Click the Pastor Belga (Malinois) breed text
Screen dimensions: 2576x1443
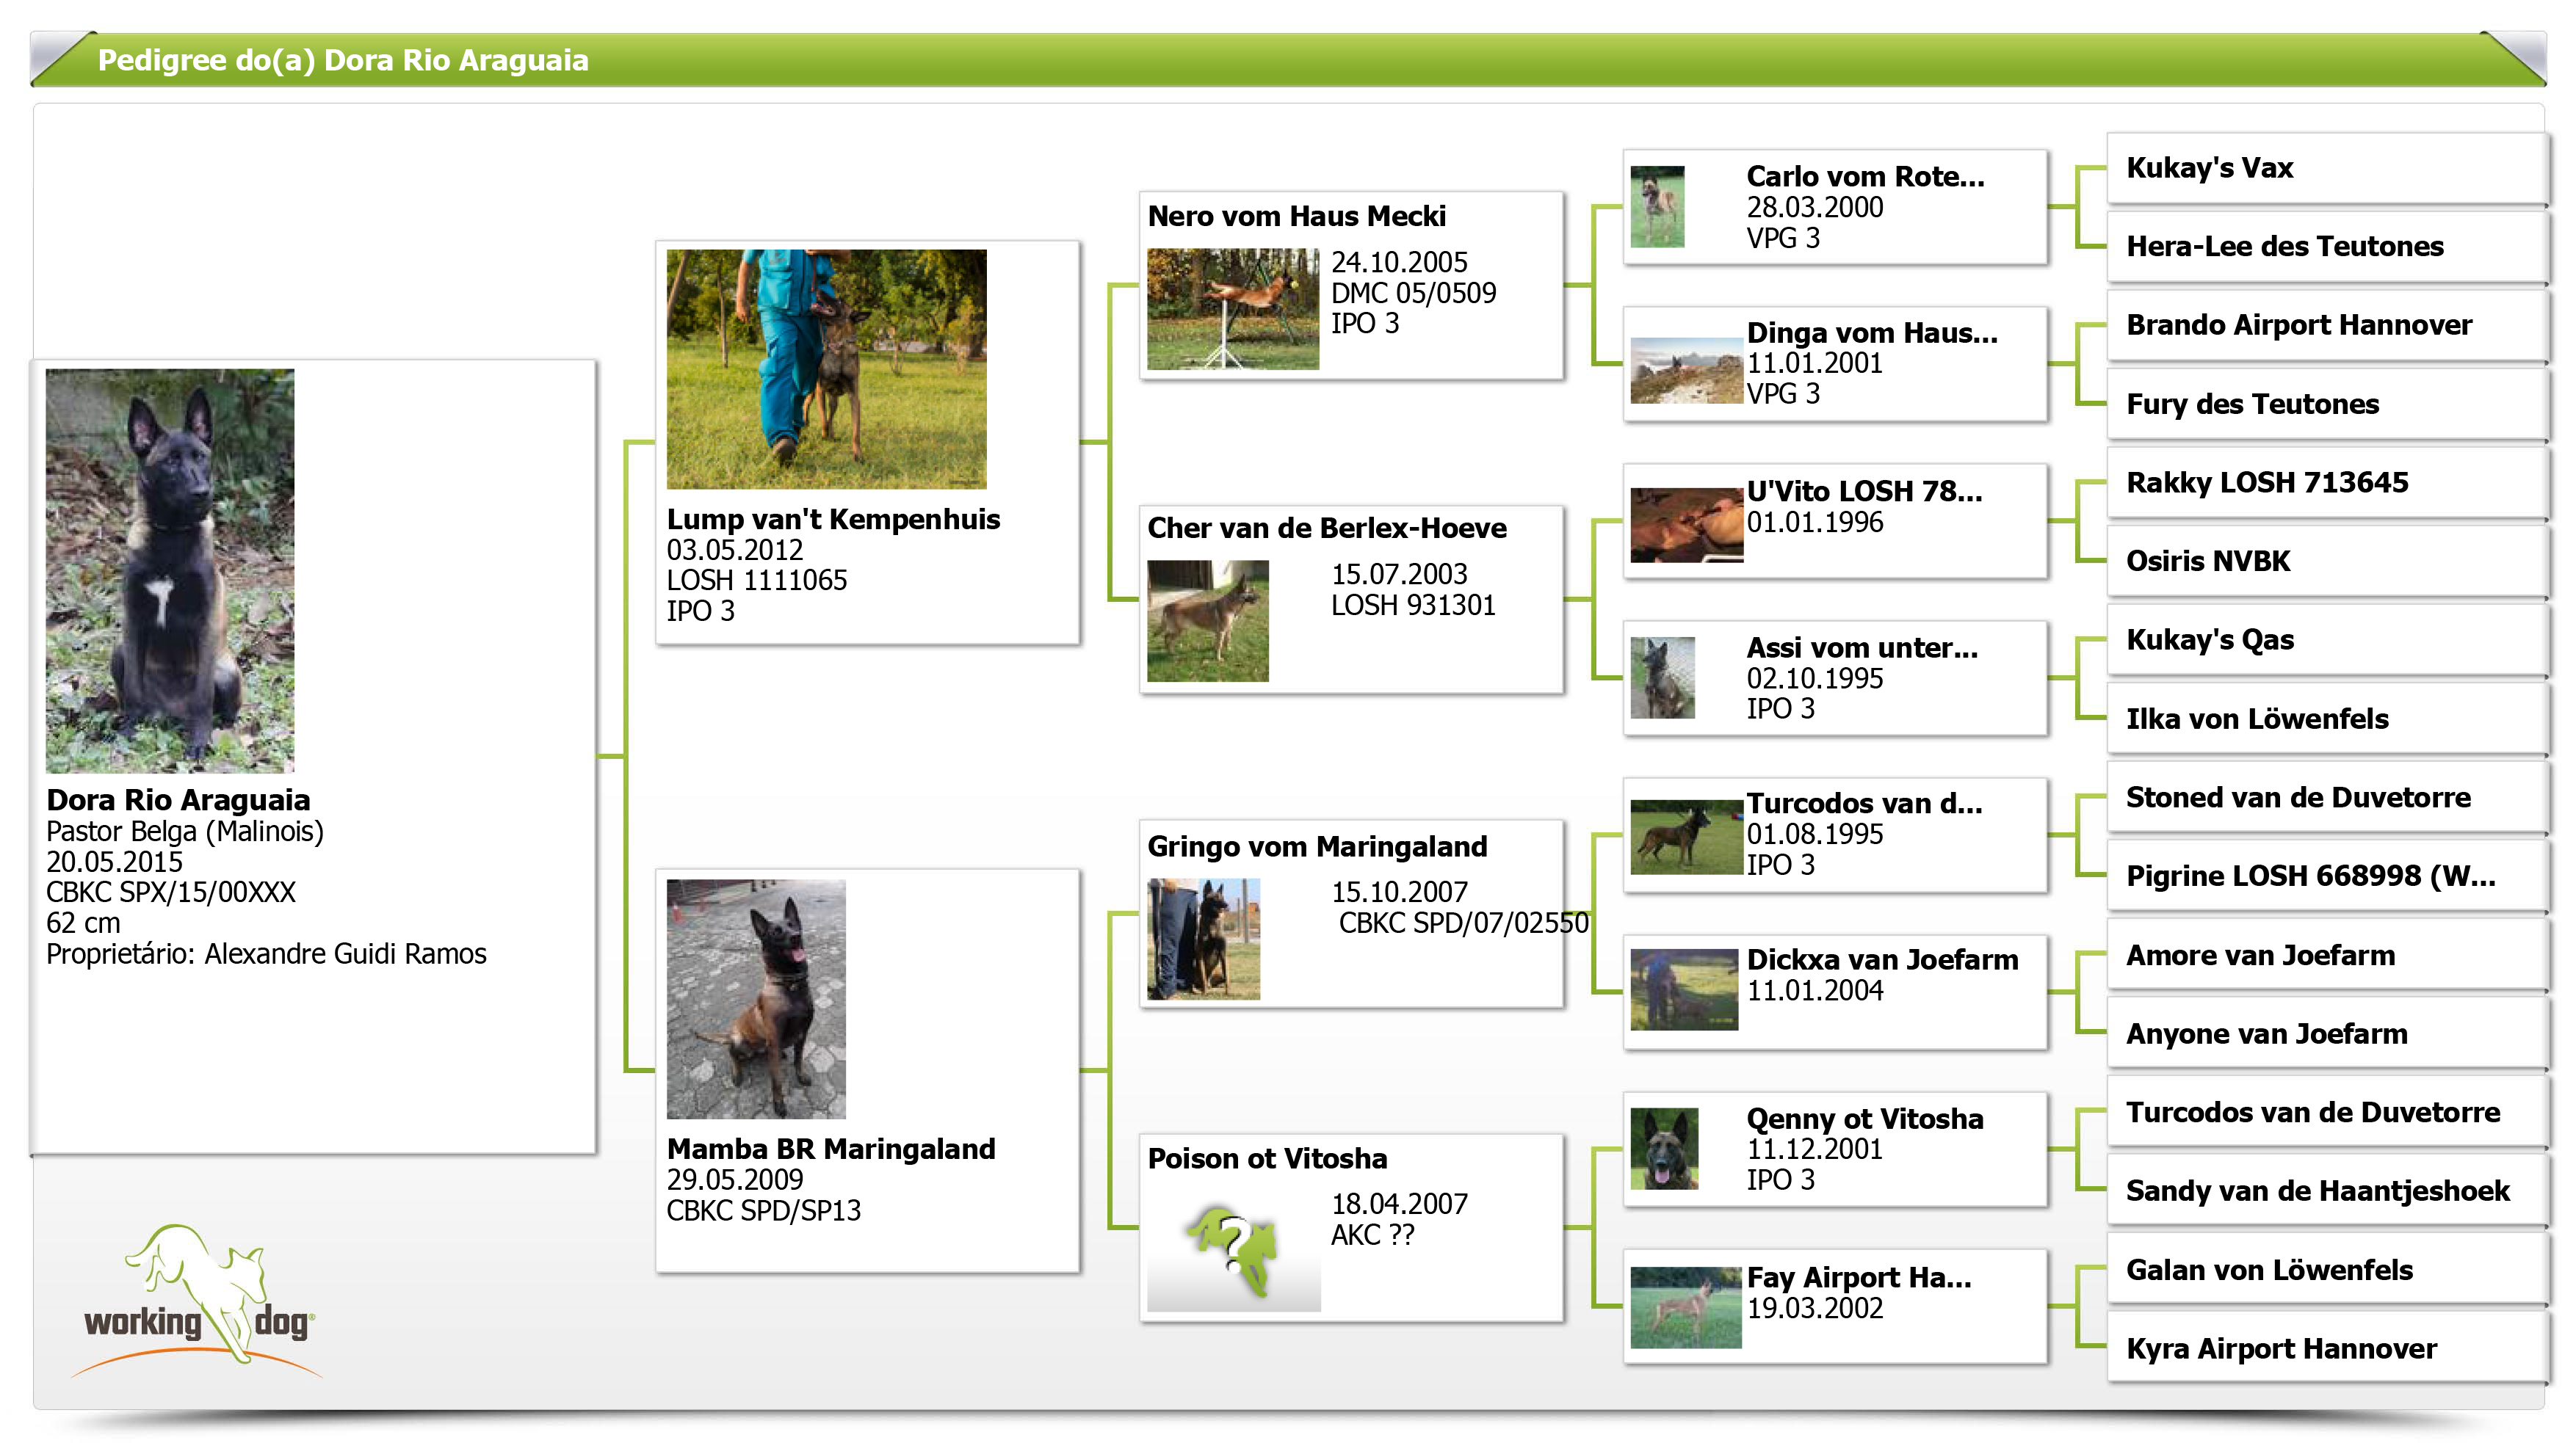[x=185, y=830]
